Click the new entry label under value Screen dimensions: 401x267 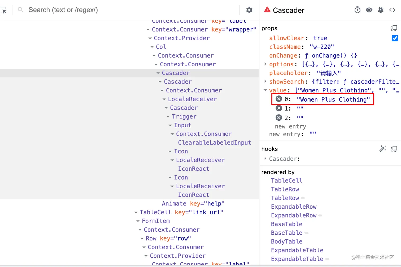click(x=290, y=126)
